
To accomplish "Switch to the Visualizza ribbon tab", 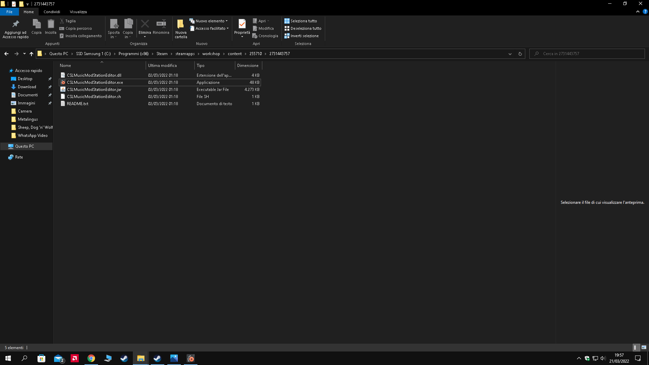I will tap(78, 12).
